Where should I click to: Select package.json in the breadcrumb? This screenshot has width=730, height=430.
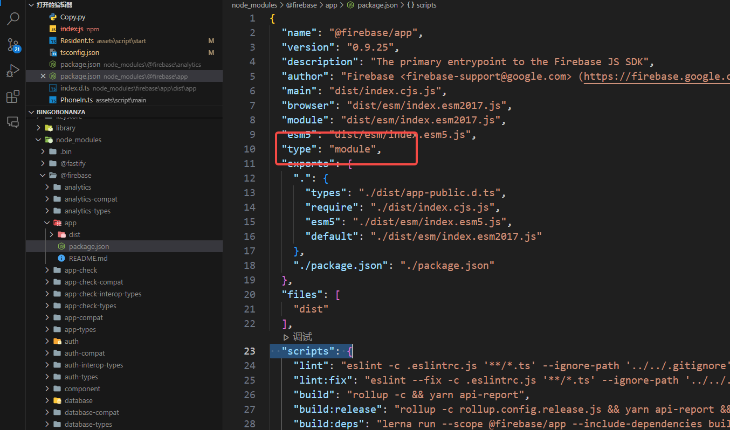(377, 5)
